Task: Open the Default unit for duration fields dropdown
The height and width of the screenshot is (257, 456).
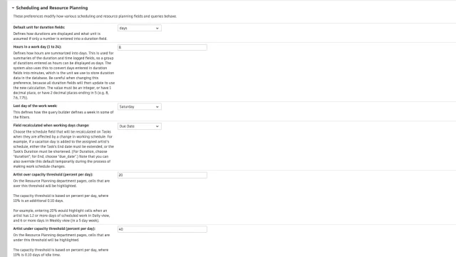Action: pyautogui.click(x=140, y=29)
